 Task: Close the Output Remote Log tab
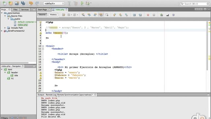pos(95,95)
